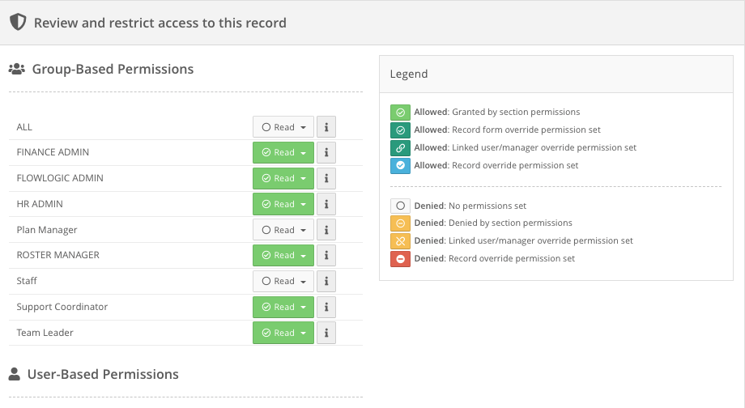Open Support Coordinator Read dropdown
The width and height of the screenshot is (745, 408).
click(x=283, y=307)
